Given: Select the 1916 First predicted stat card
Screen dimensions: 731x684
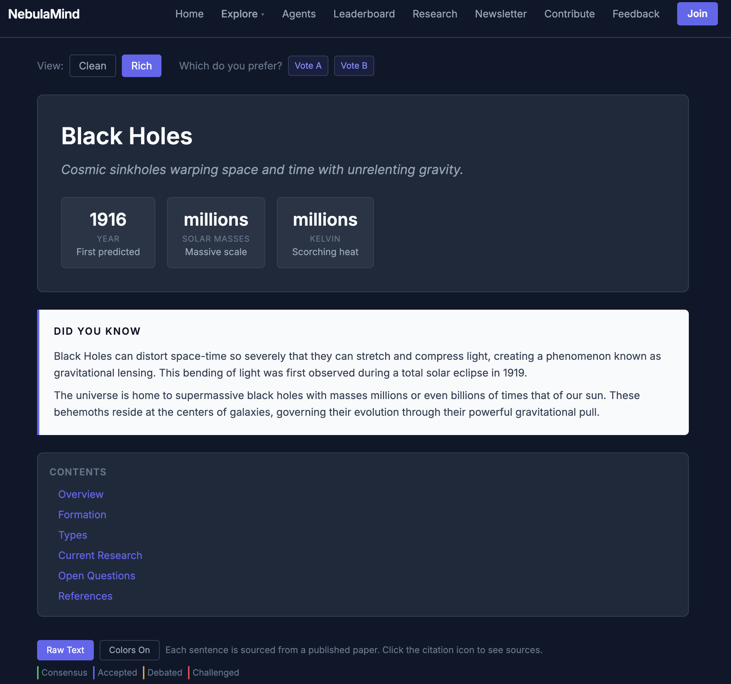Looking at the screenshot, I should (108, 233).
